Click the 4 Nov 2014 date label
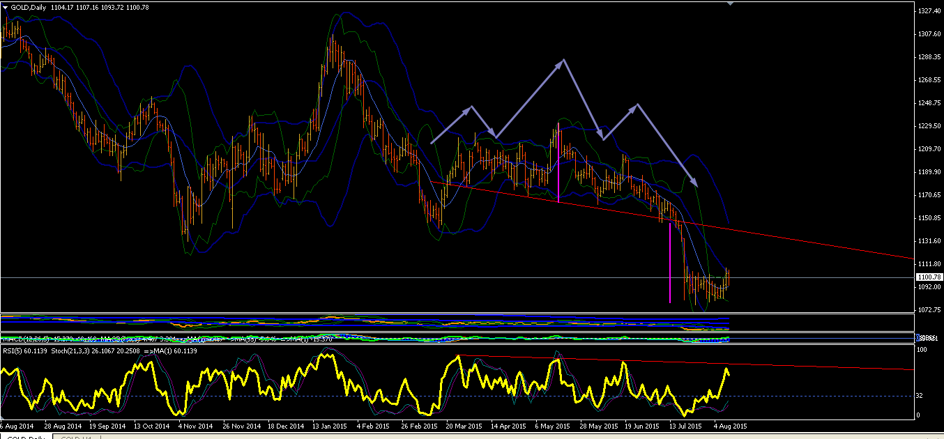This screenshot has height=439, width=944. (x=196, y=426)
